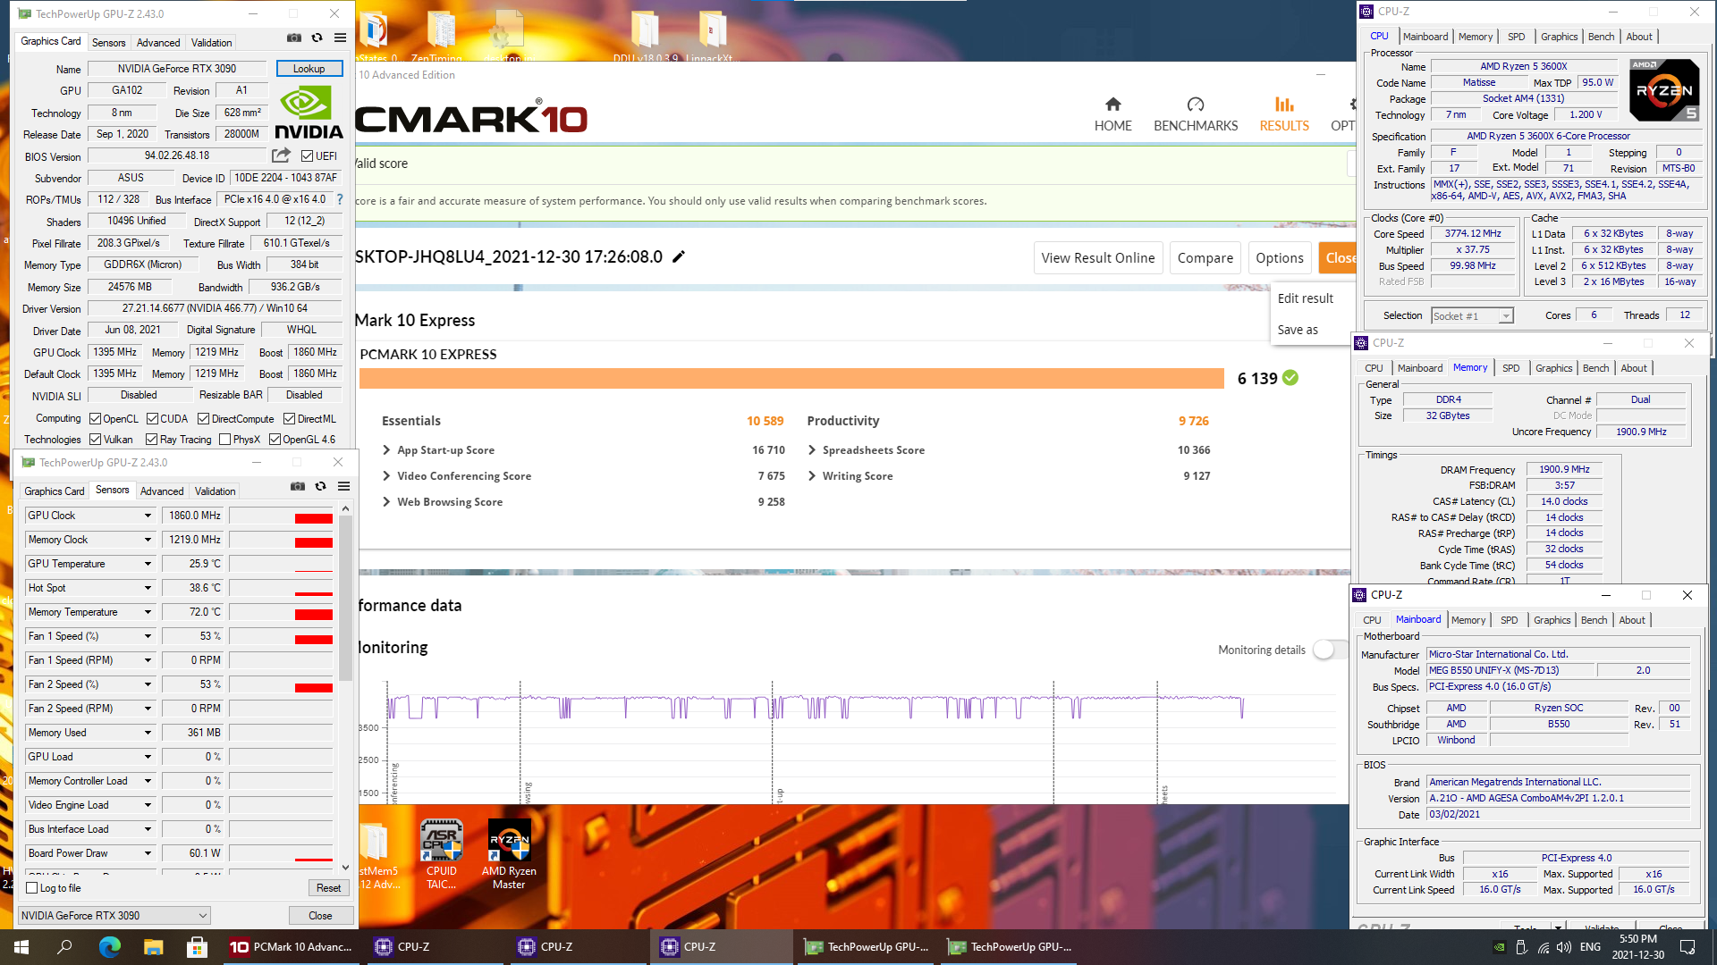
Task: Open taskbar search icon
Action: pos(64,947)
